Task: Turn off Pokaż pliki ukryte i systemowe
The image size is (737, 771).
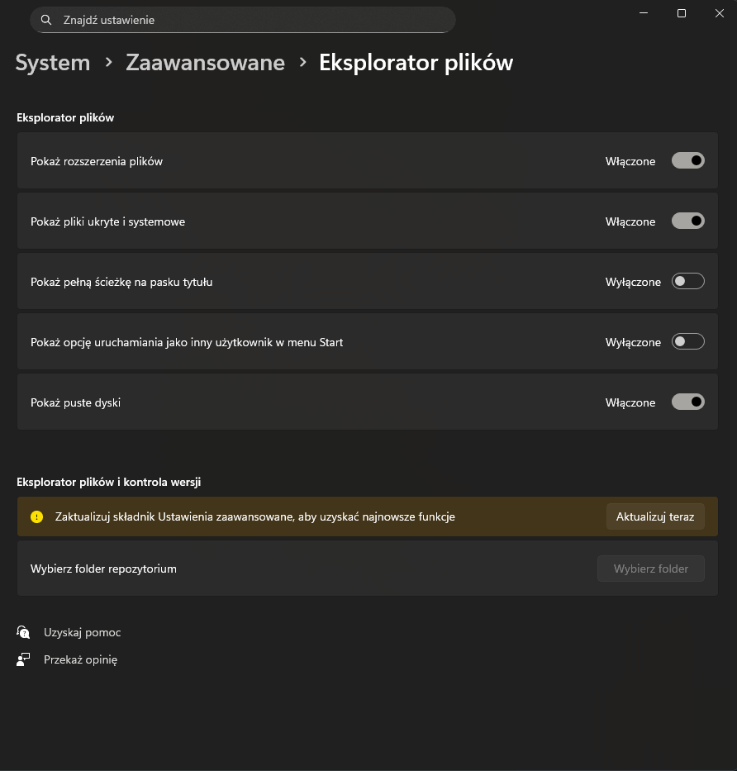Action: pyautogui.click(x=687, y=221)
